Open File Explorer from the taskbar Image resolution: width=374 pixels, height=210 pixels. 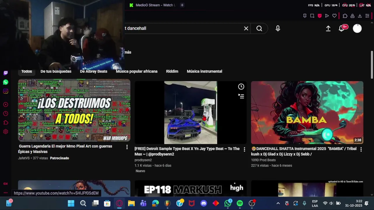[x=131, y=203]
